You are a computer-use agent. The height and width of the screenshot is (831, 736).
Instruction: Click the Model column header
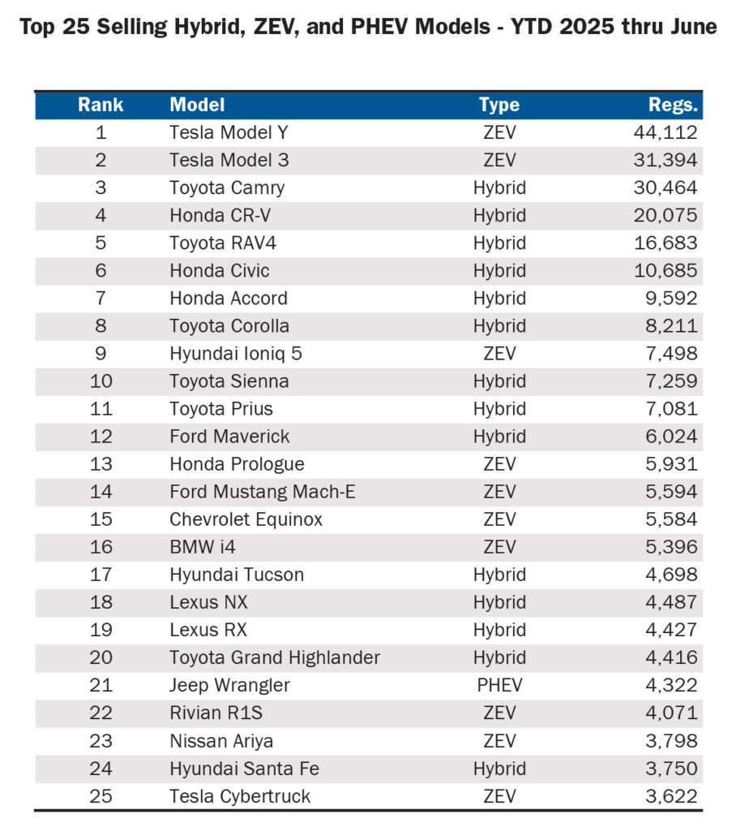click(x=197, y=105)
